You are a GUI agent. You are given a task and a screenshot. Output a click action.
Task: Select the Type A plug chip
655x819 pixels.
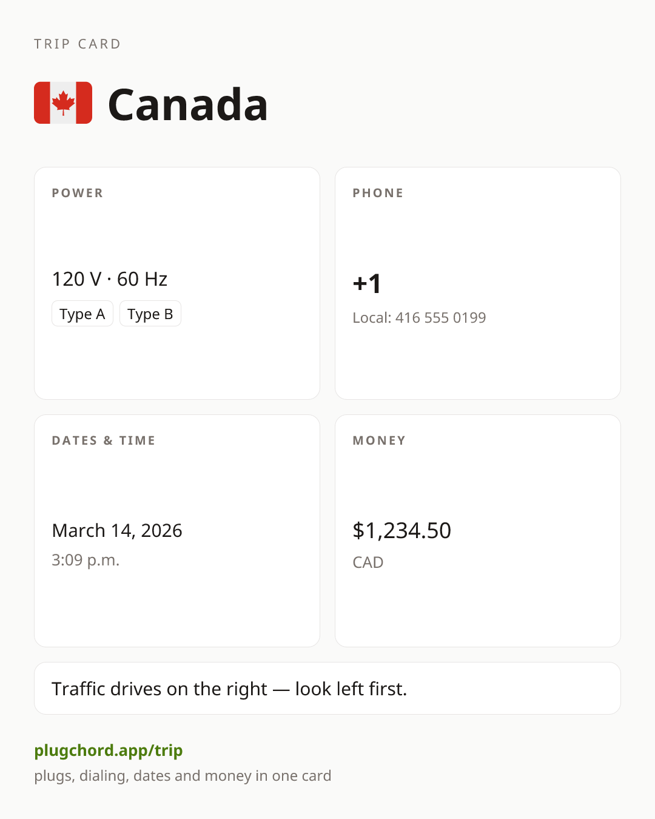click(x=82, y=314)
